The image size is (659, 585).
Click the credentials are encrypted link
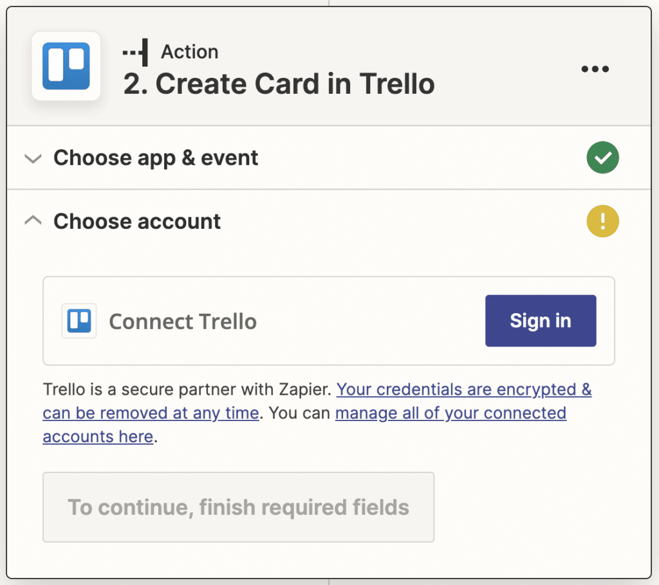464,390
